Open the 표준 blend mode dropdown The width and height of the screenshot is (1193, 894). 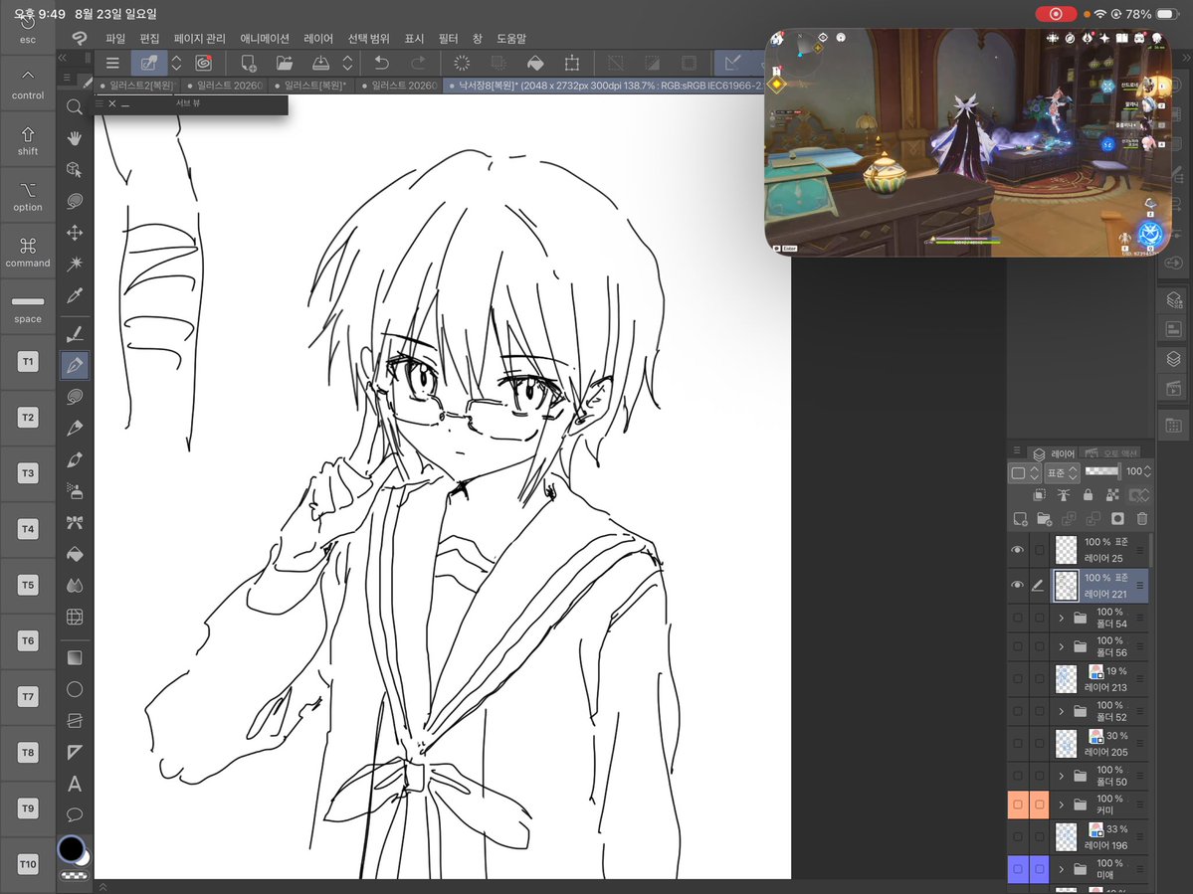click(1062, 472)
